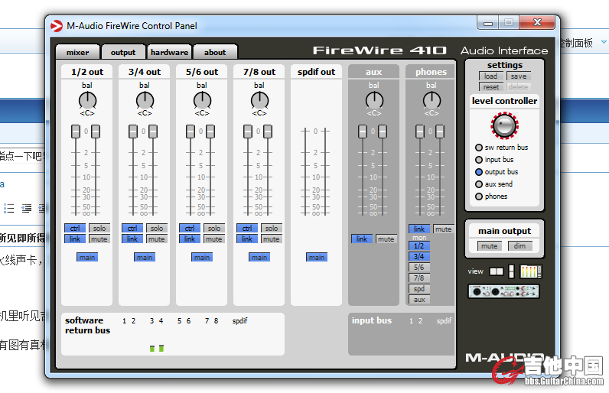Click the aux balance knob

coord(374,100)
